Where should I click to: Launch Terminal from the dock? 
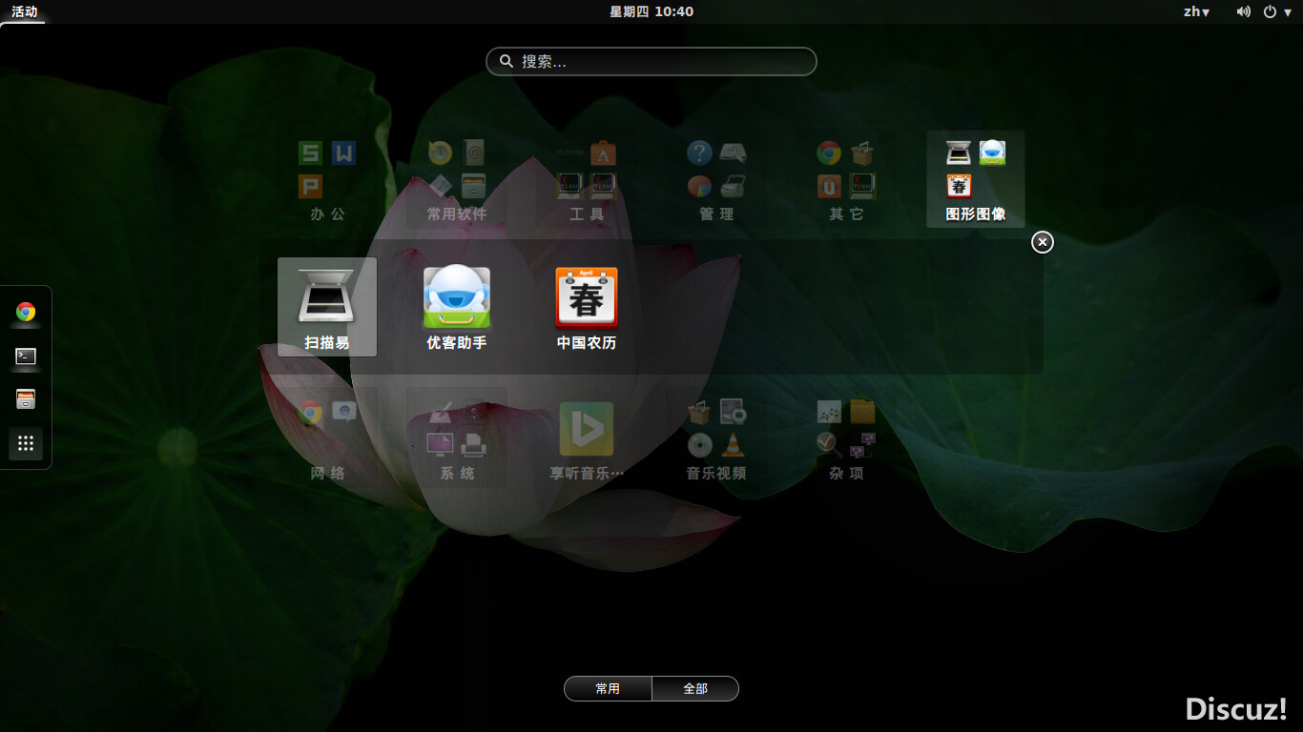point(26,356)
